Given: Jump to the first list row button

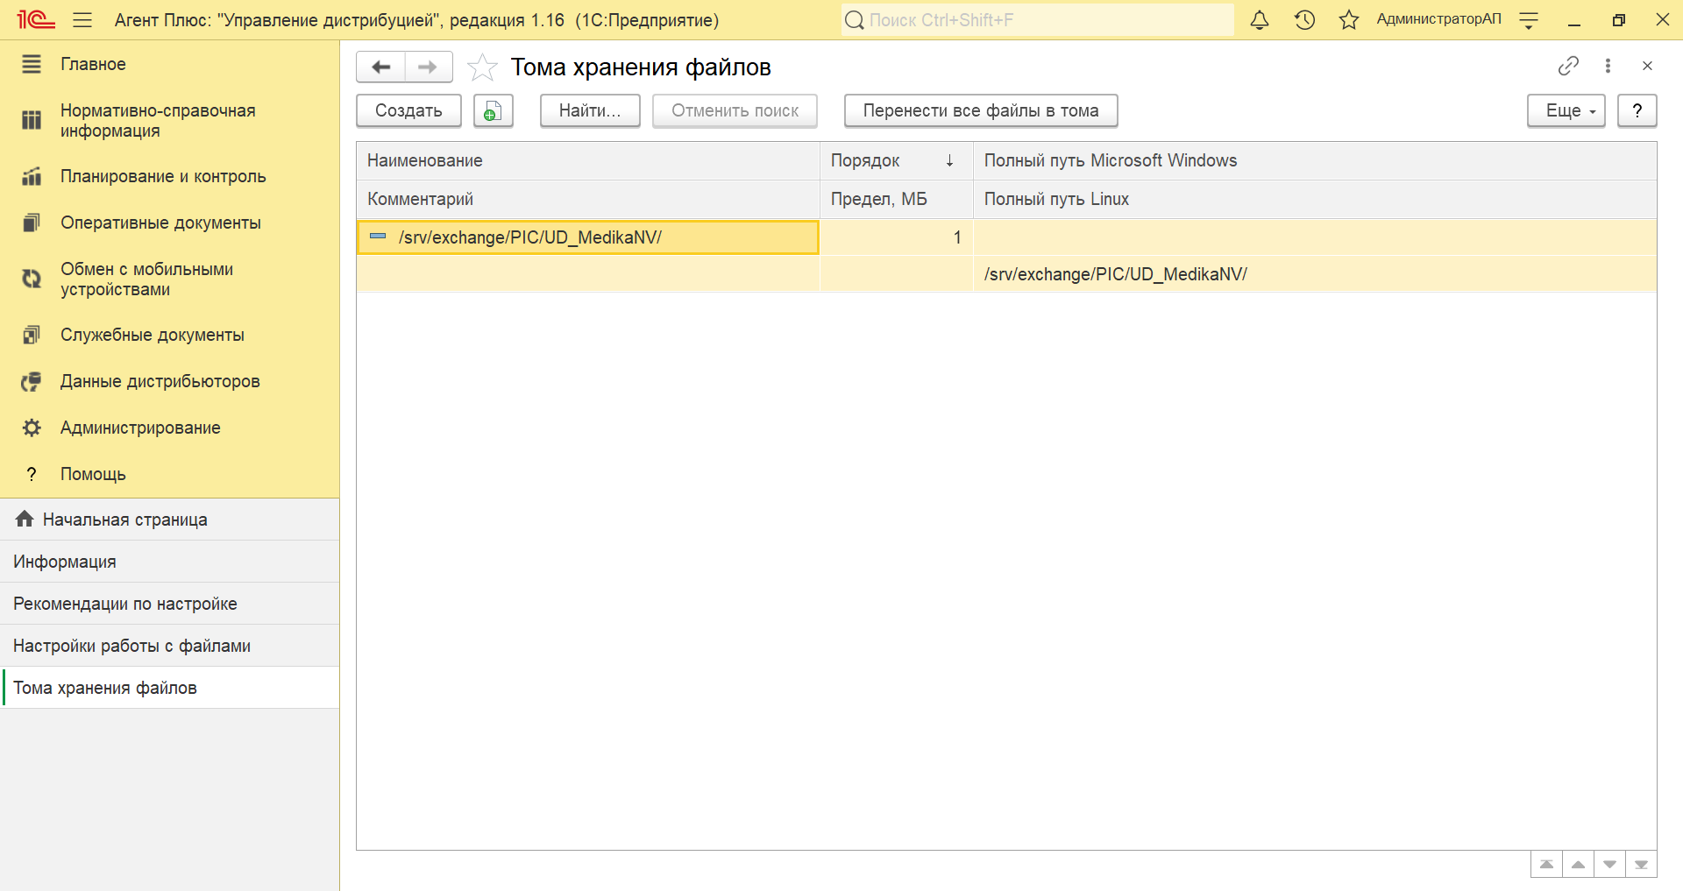Looking at the screenshot, I should (1546, 865).
